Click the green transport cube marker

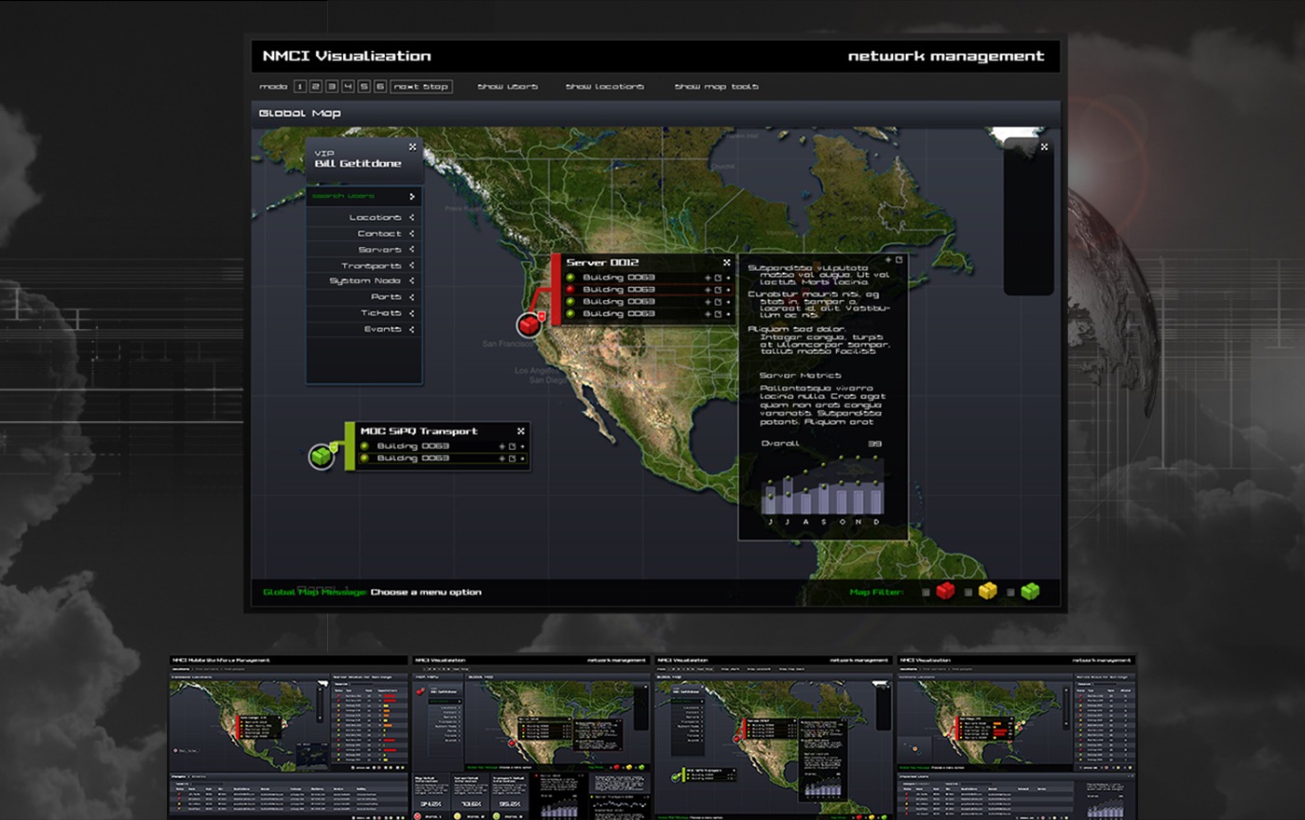(322, 456)
